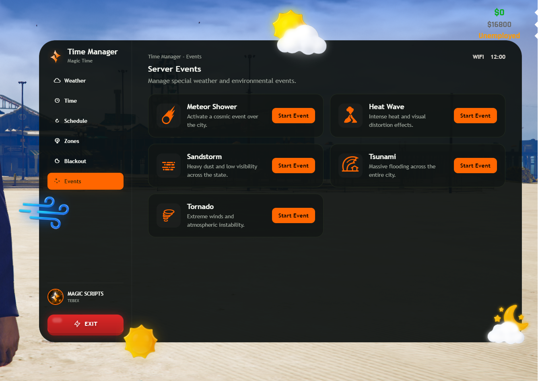Click the Tsunami wave icon

point(350,164)
